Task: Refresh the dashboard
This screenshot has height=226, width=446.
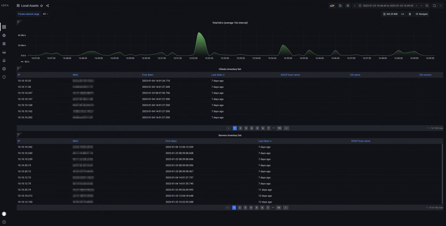Action: [434, 6]
